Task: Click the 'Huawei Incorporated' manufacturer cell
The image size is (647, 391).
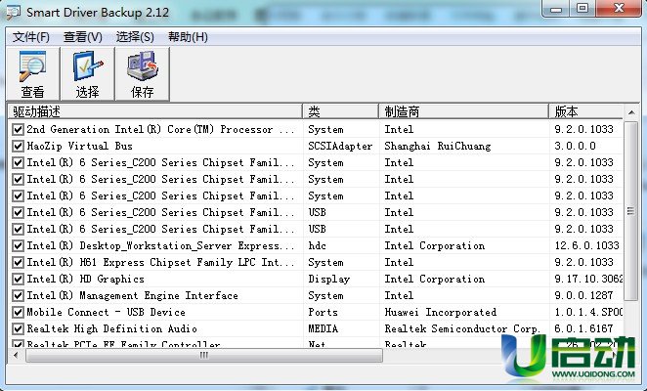Action: pos(440,312)
